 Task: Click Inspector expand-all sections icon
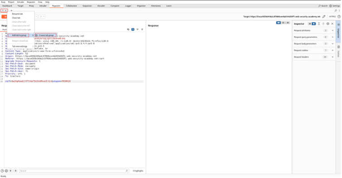pos(319,24)
